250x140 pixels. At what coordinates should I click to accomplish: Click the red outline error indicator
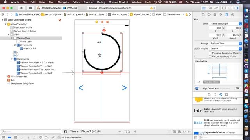tap(59, 20)
